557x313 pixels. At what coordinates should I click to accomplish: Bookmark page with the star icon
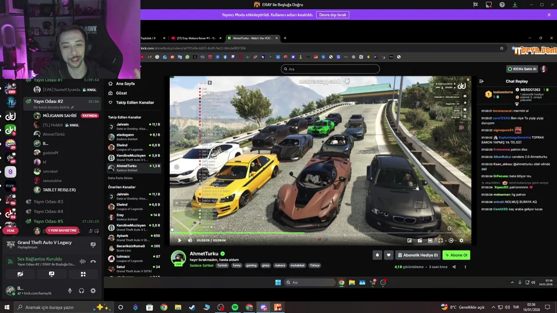(502, 48)
